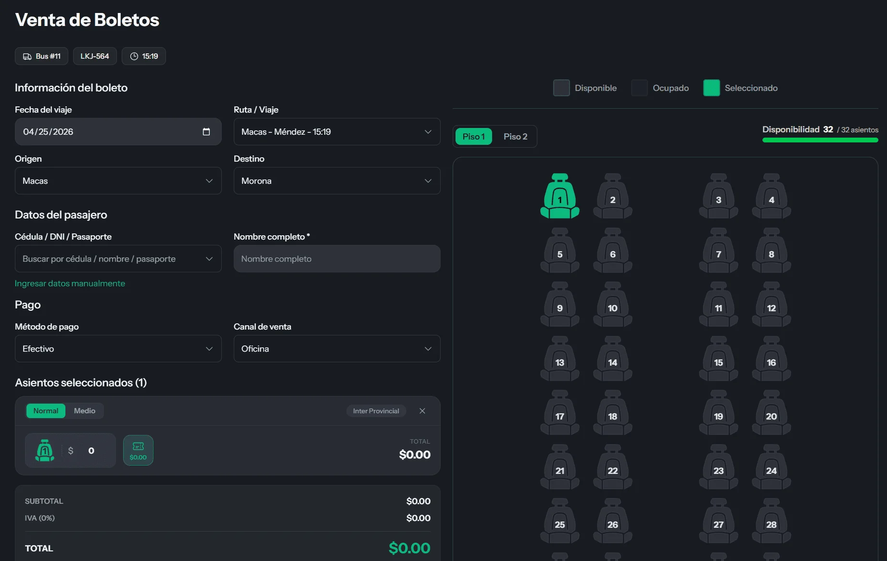Expand the Destino Morona dropdown
Viewport: 887px width, 561px height.
[337, 181]
